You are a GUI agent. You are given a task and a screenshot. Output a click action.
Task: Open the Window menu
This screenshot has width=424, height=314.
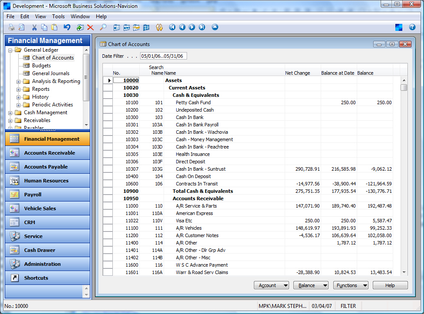(x=80, y=17)
